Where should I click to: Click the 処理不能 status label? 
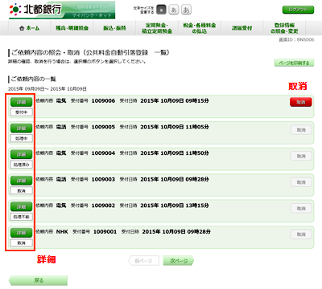point(22,217)
